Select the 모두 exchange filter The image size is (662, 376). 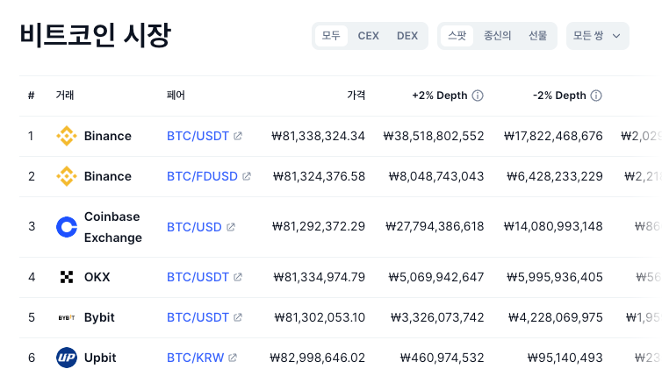[331, 36]
